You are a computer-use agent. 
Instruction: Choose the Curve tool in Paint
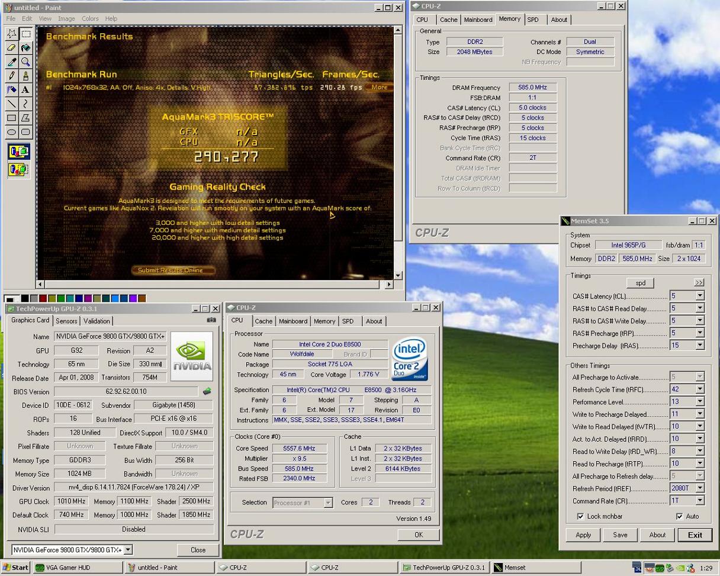(x=26, y=104)
